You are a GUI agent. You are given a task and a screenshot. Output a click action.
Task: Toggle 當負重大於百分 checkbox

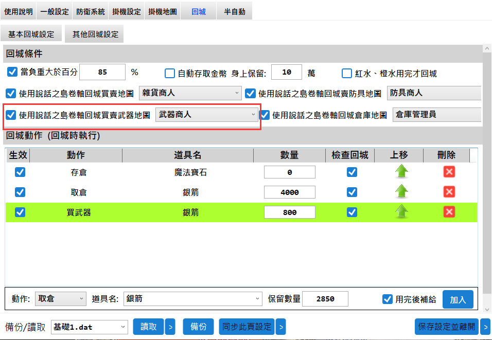coord(12,72)
